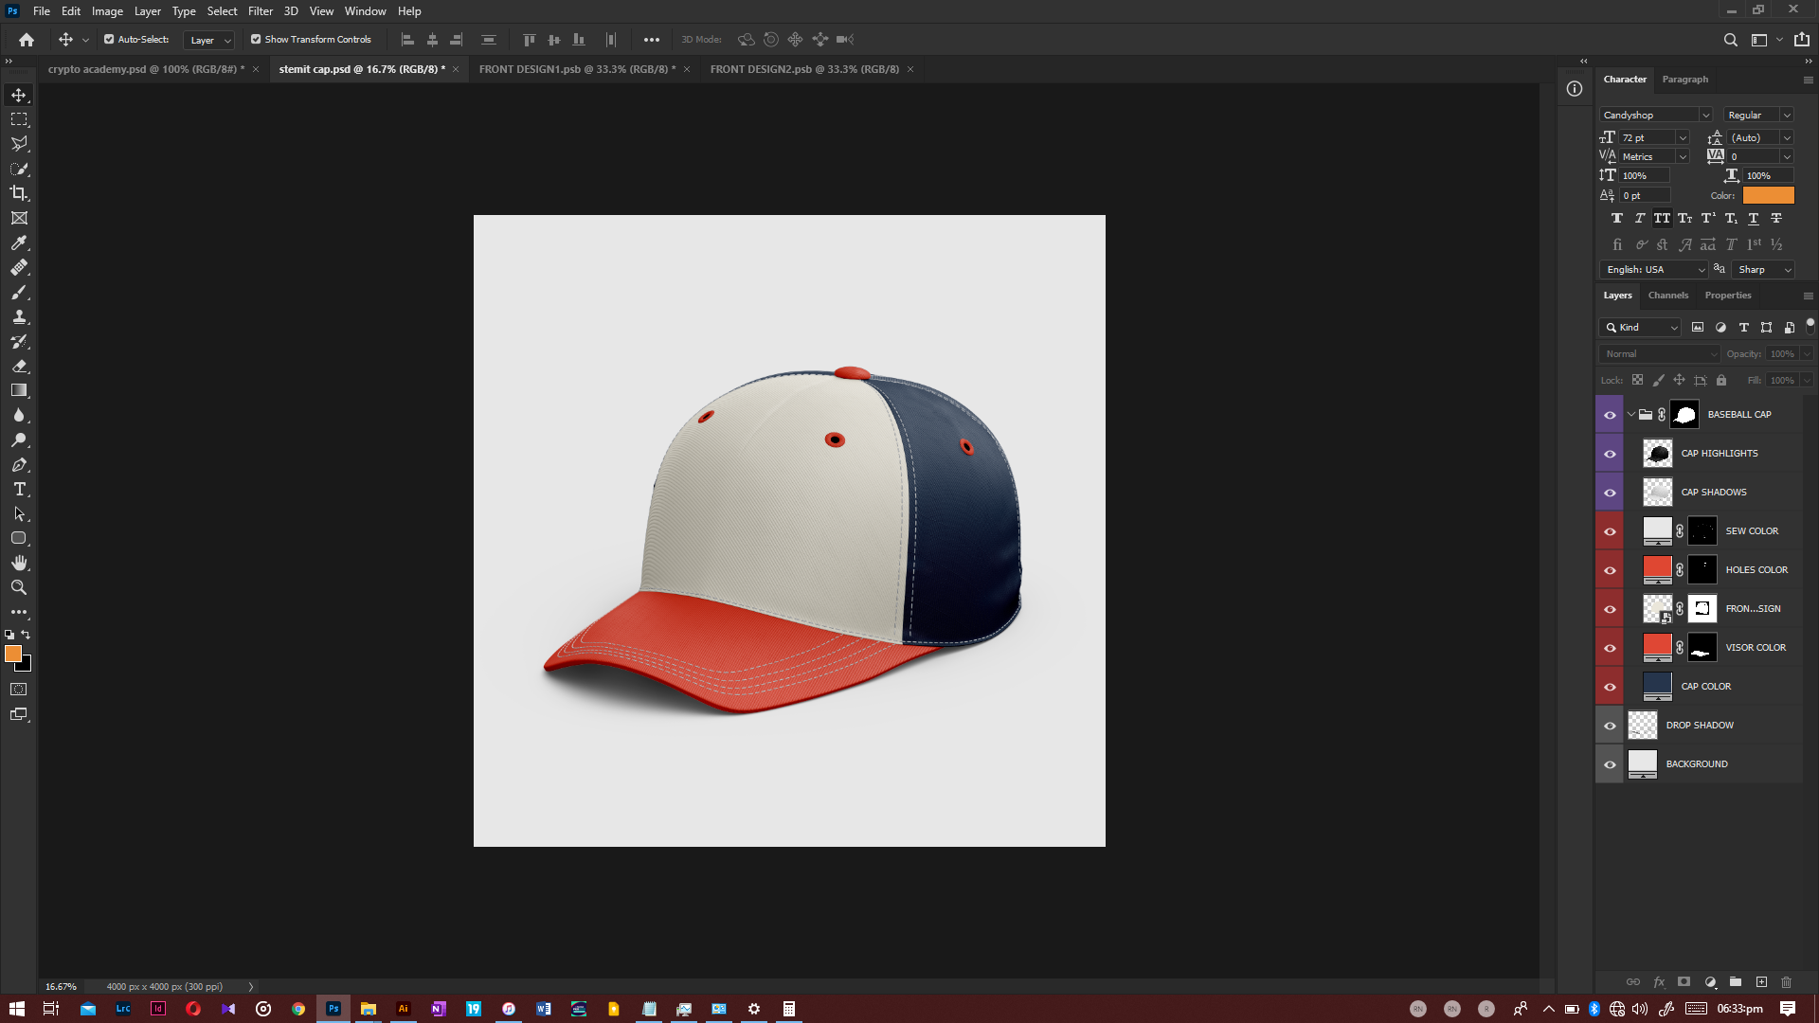The height and width of the screenshot is (1023, 1819).
Task: Toggle visibility of CAP SHADOWS layer
Action: tap(1610, 493)
